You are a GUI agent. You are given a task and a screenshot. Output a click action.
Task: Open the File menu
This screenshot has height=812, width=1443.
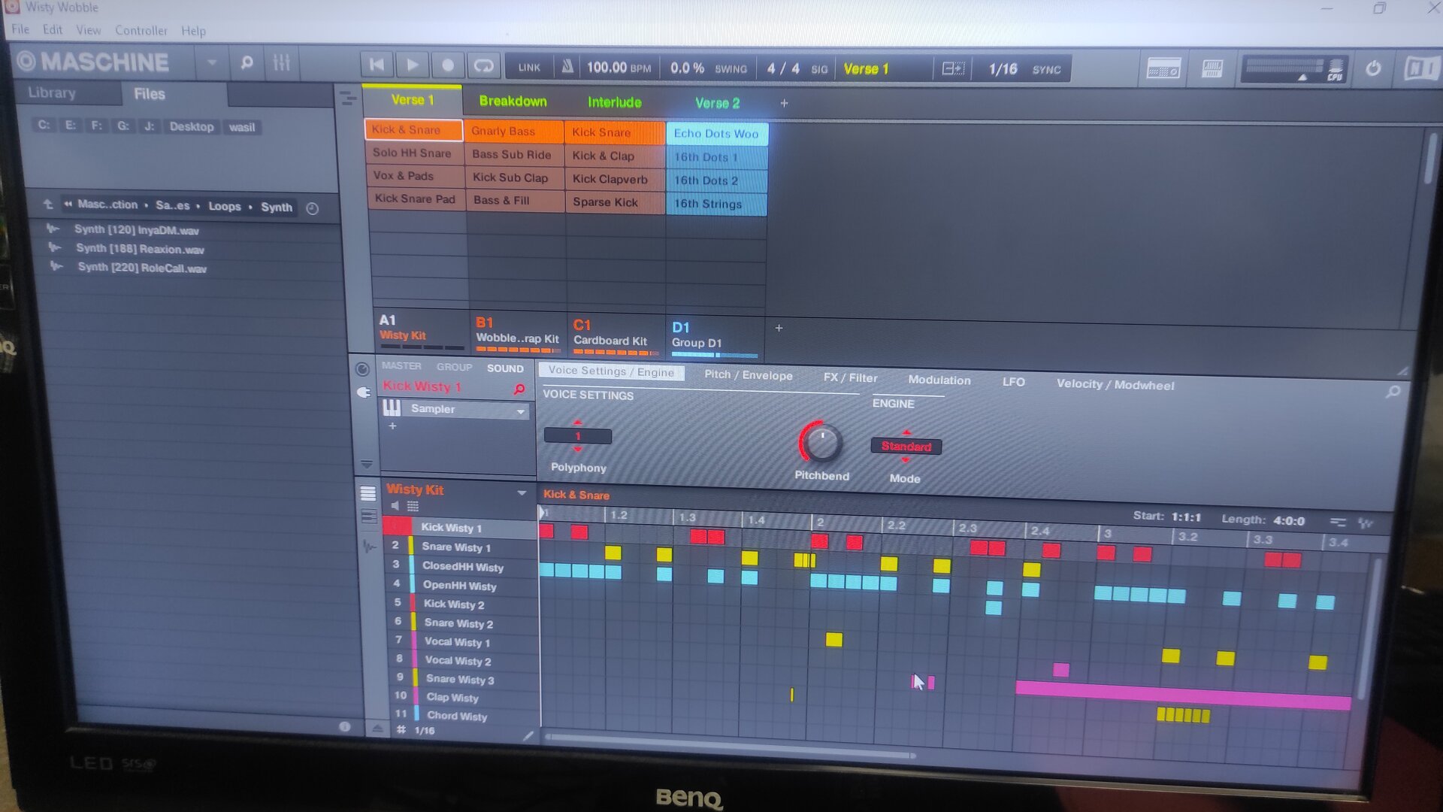coord(20,29)
